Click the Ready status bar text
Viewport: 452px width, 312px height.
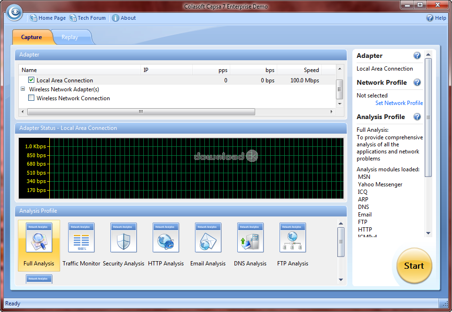click(13, 304)
